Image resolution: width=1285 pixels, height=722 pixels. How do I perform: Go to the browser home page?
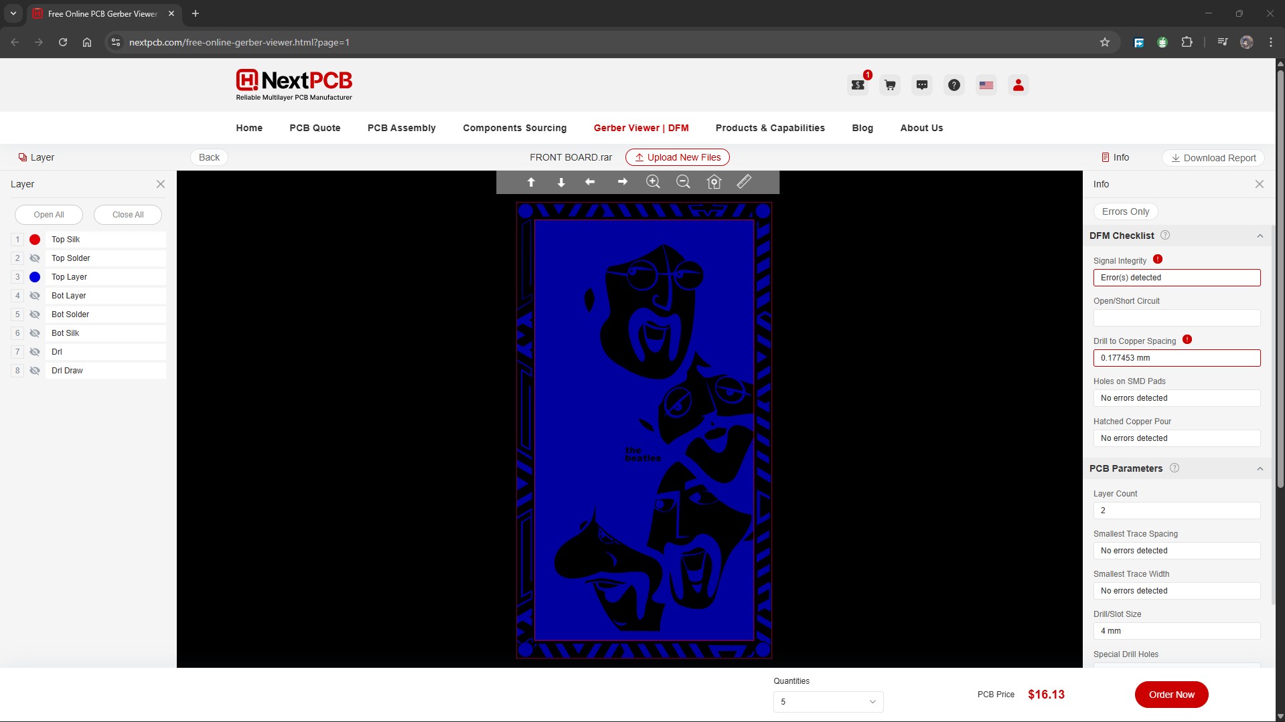(x=87, y=42)
